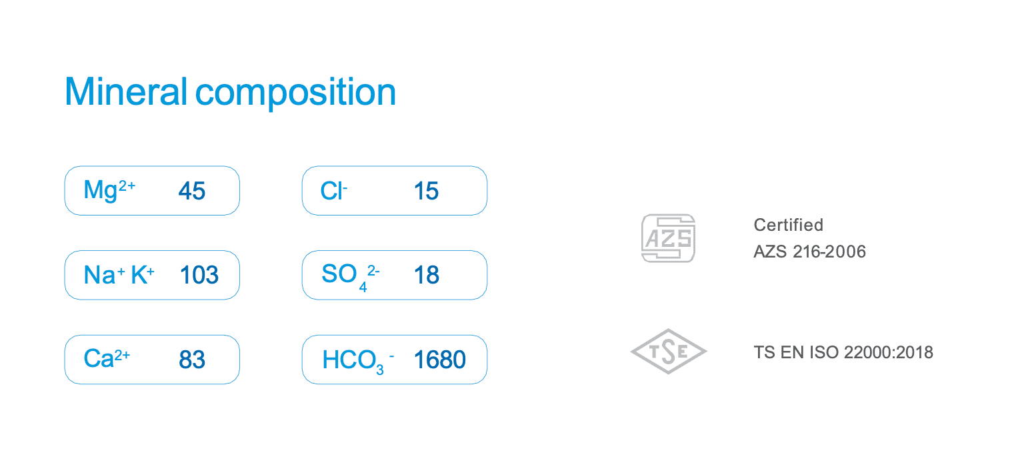Click the Mineral composition heading
This screenshot has width=1022, height=457.
pyautogui.click(x=230, y=92)
